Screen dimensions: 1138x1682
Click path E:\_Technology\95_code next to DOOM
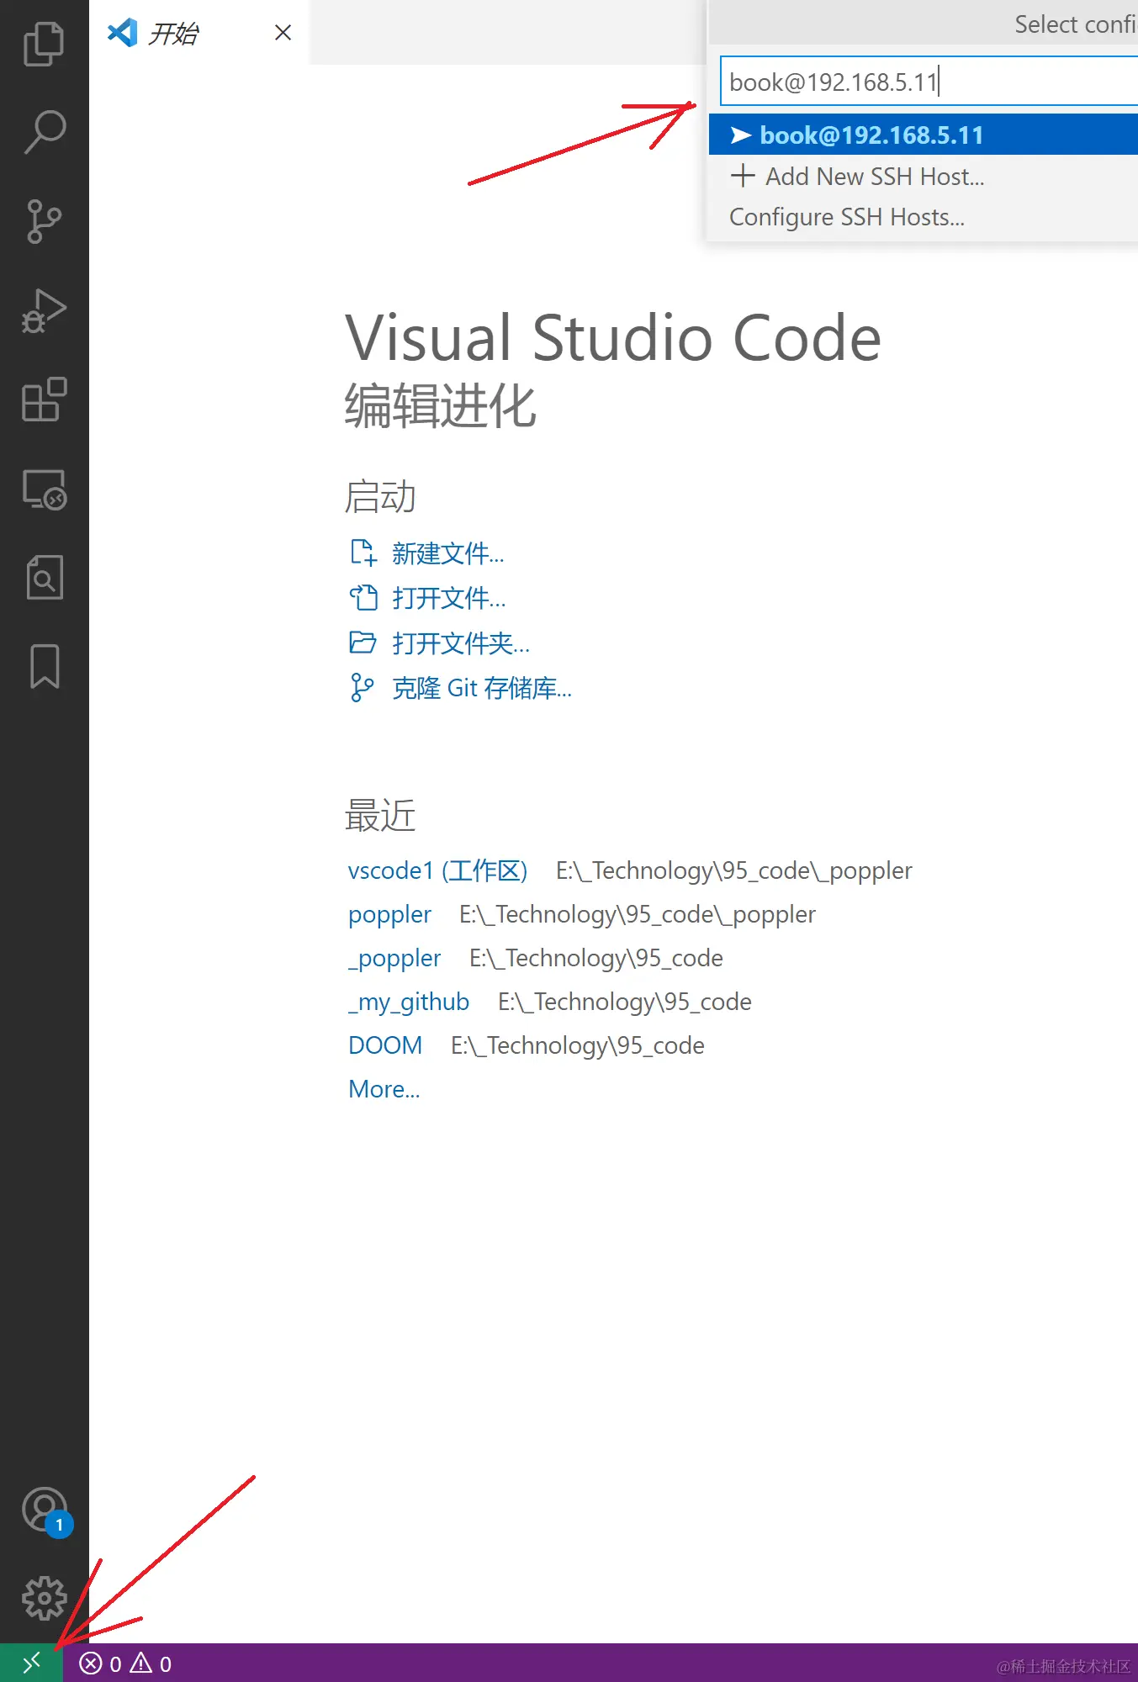click(x=578, y=1045)
